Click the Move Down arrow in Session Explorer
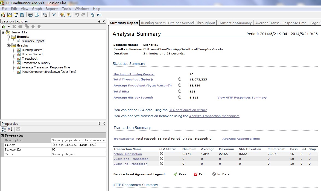The height and width of the screenshot is (191, 321). tap(39, 27)
